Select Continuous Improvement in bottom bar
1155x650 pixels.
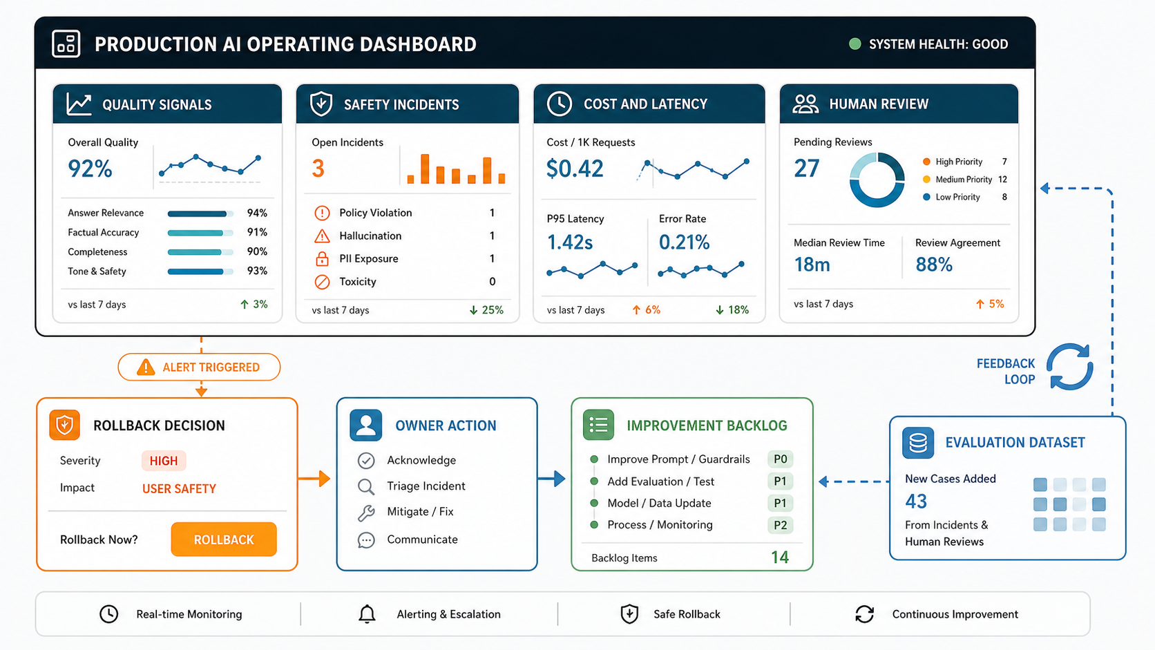[x=937, y=614]
